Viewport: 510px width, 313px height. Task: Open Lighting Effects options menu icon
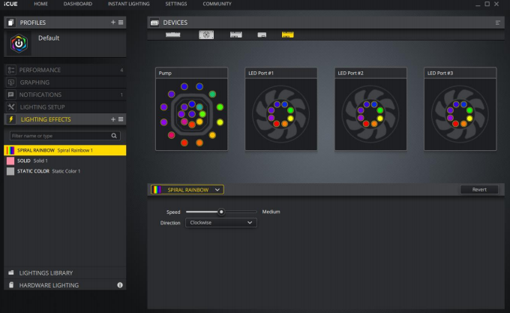(121, 119)
